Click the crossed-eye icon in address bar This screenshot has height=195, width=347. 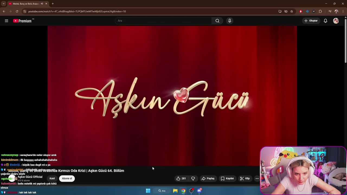tap(286, 11)
